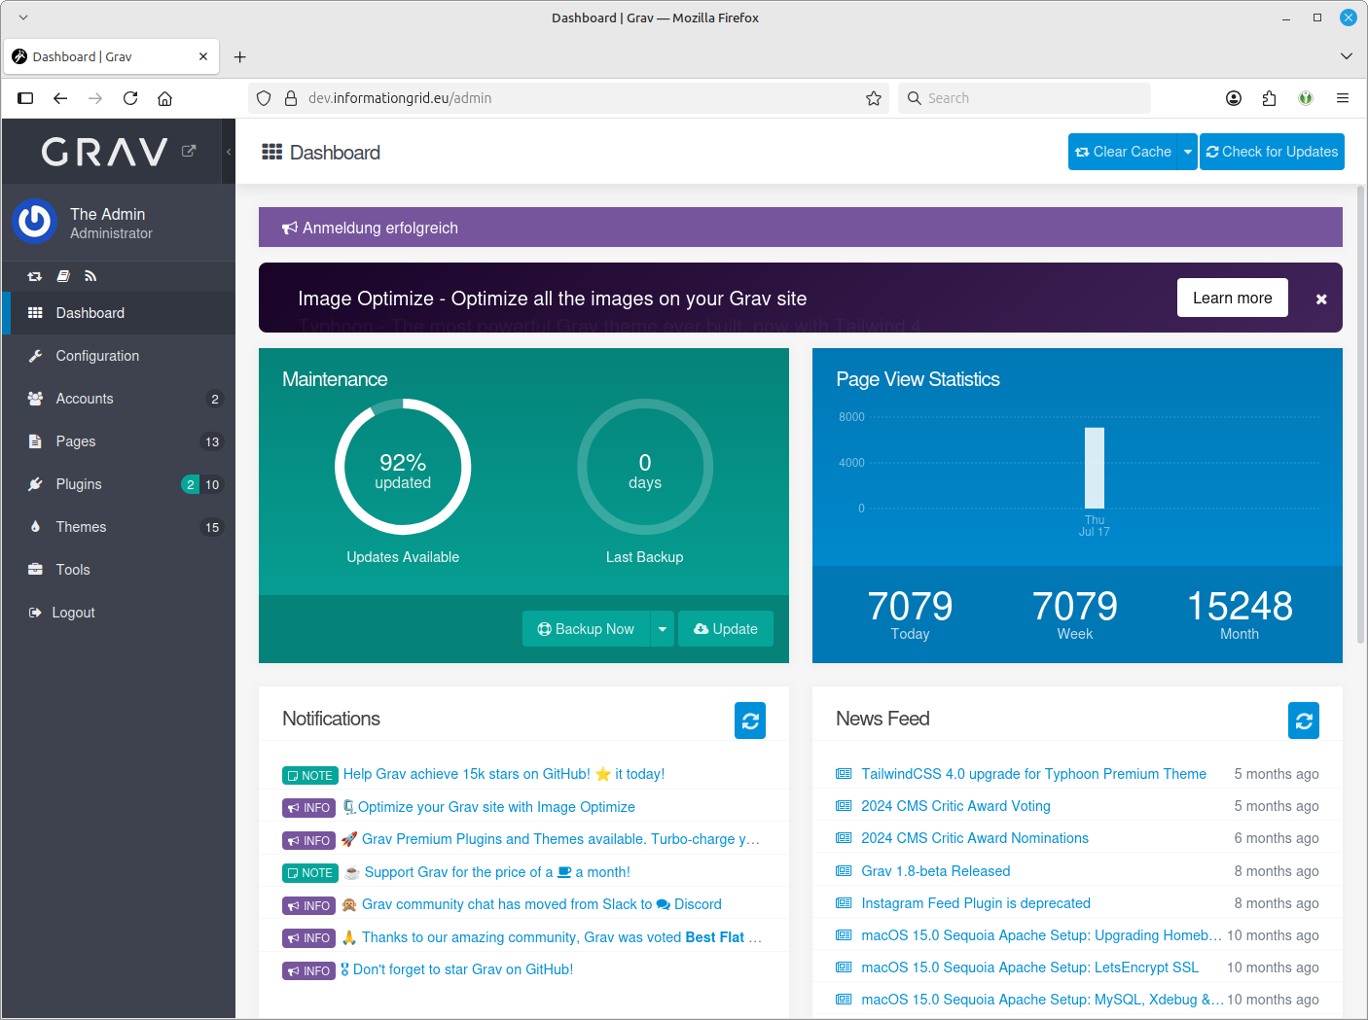
Task: Open the Firefox extensions puzzle icon
Action: tap(1269, 98)
